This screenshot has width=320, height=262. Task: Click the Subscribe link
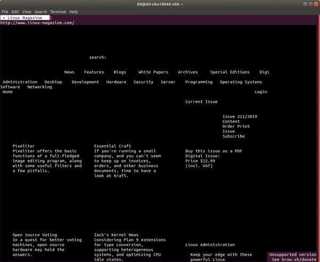click(234, 136)
